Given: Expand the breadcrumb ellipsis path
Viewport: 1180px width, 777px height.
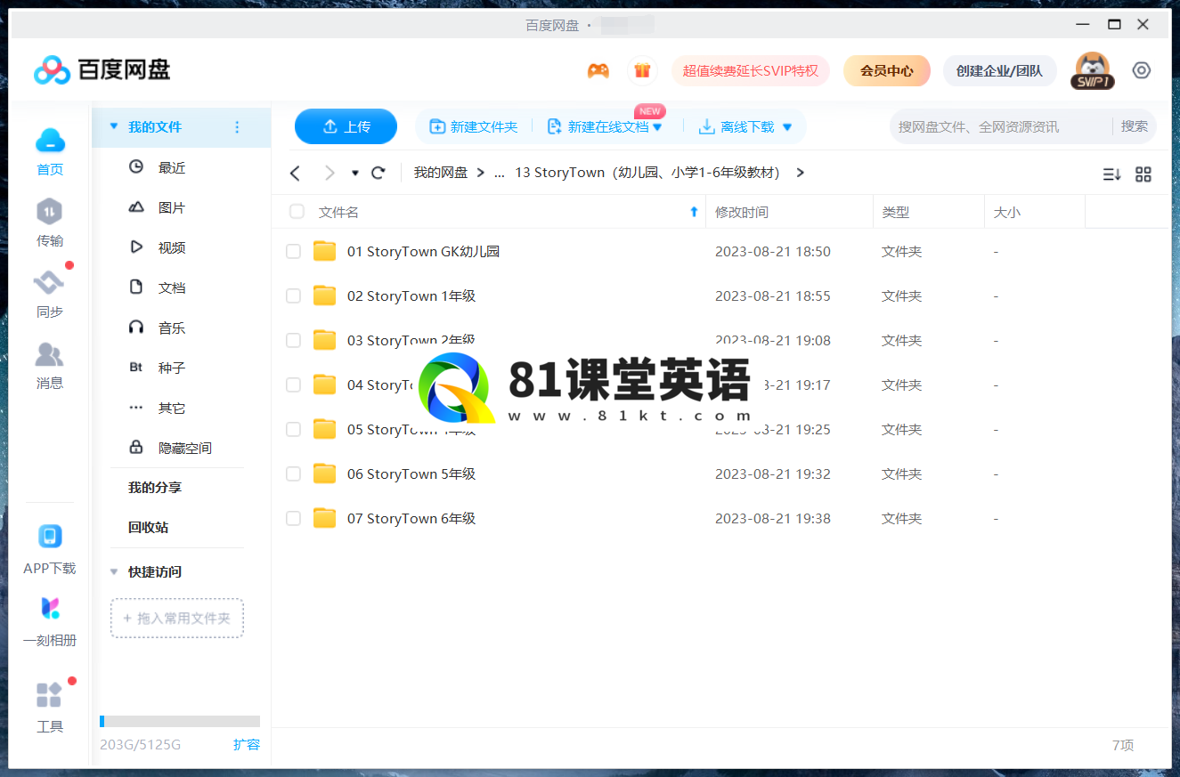Looking at the screenshot, I should tap(499, 173).
